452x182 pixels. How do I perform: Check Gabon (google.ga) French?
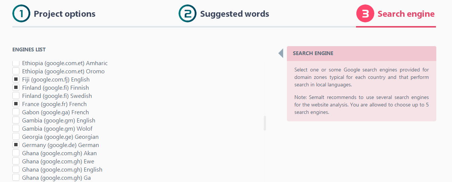point(16,112)
